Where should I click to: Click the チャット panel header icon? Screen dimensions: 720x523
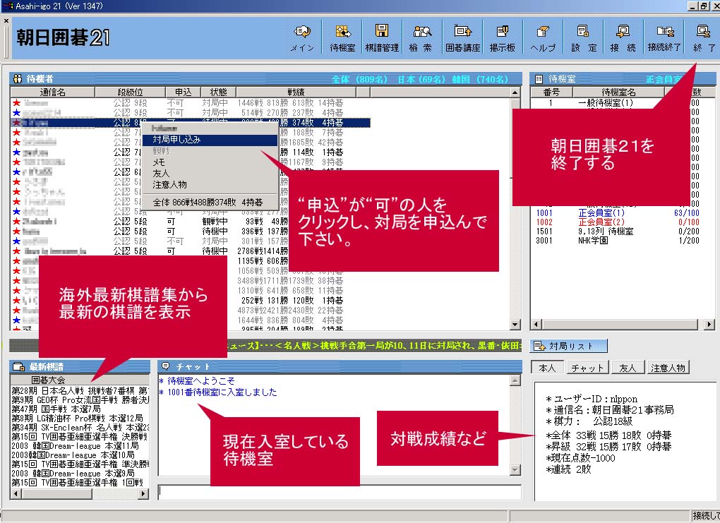(166, 366)
